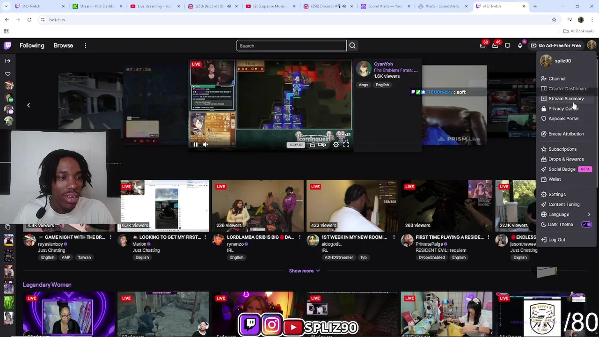
Task: Open Wallet menu item
Action: [566, 179]
